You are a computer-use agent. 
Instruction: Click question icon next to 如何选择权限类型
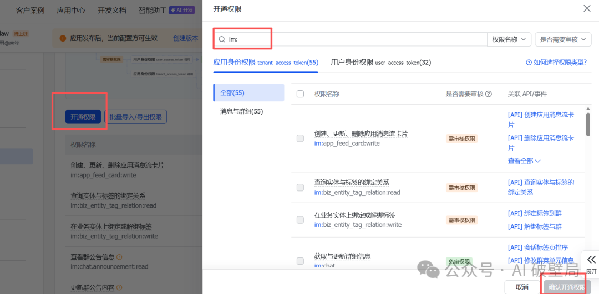[529, 63]
